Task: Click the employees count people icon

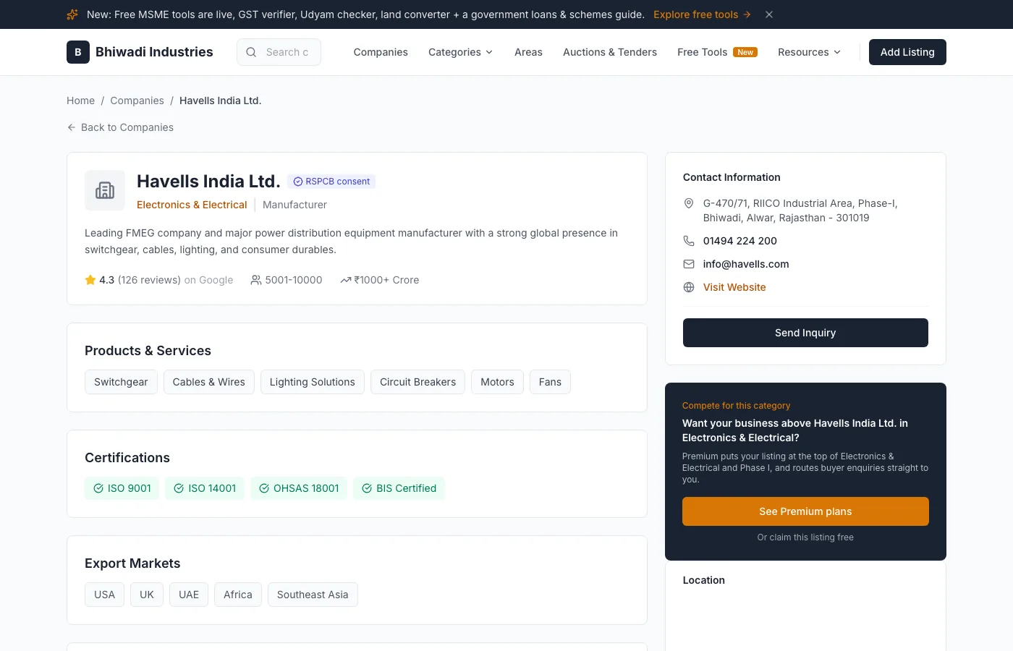Action: pyautogui.click(x=256, y=280)
